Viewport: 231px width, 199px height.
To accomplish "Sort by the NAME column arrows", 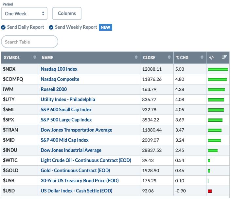I will pyautogui.click(x=136, y=57).
